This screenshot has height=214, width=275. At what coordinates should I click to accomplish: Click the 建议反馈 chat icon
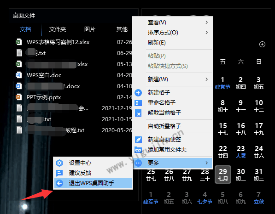tap(59, 173)
